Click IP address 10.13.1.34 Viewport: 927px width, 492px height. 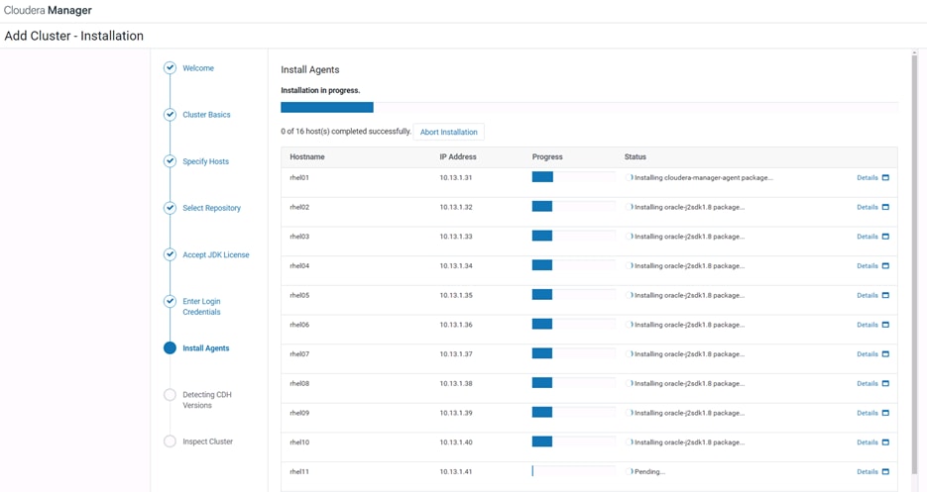point(456,265)
